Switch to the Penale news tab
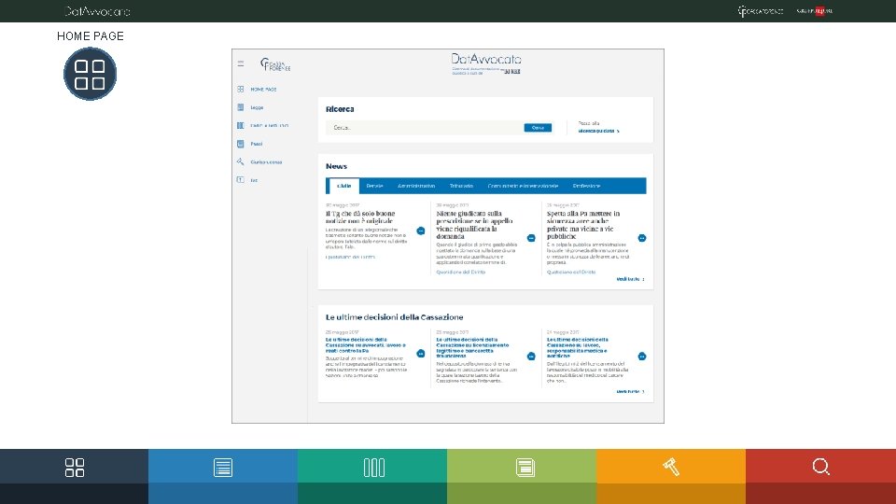The image size is (896, 504). click(x=374, y=186)
